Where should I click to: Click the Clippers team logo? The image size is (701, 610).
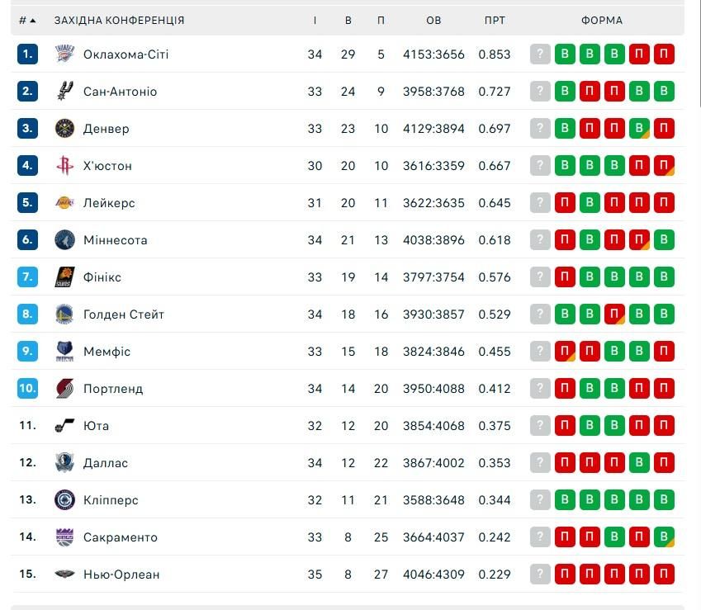click(64, 500)
